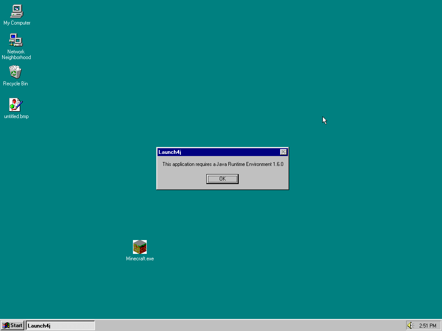Click the Java Runtime Environment message text
The height and width of the screenshot is (331, 442).
pyautogui.click(x=223, y=164)
